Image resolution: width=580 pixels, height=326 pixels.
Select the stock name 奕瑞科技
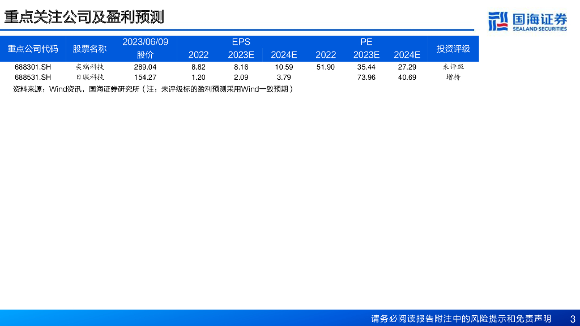[89, 67]
